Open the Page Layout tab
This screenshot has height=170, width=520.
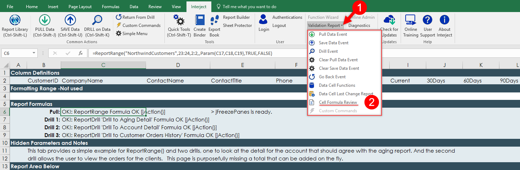point(80,7)
